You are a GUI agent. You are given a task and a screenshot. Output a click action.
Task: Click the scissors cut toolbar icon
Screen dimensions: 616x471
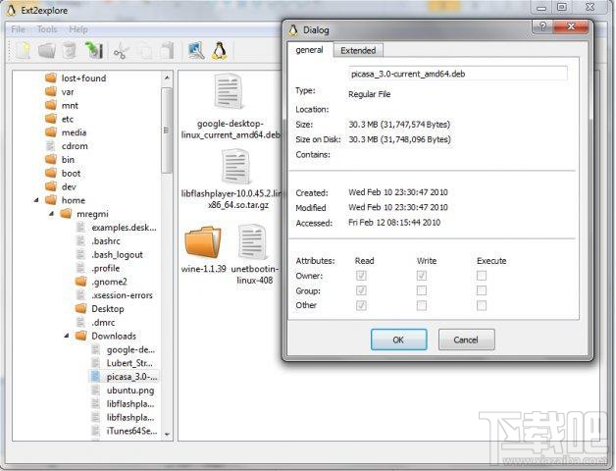coord(122,51)
